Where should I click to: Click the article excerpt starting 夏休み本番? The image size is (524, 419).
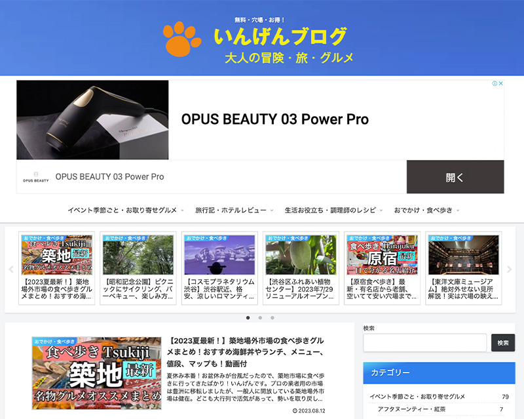246,388
